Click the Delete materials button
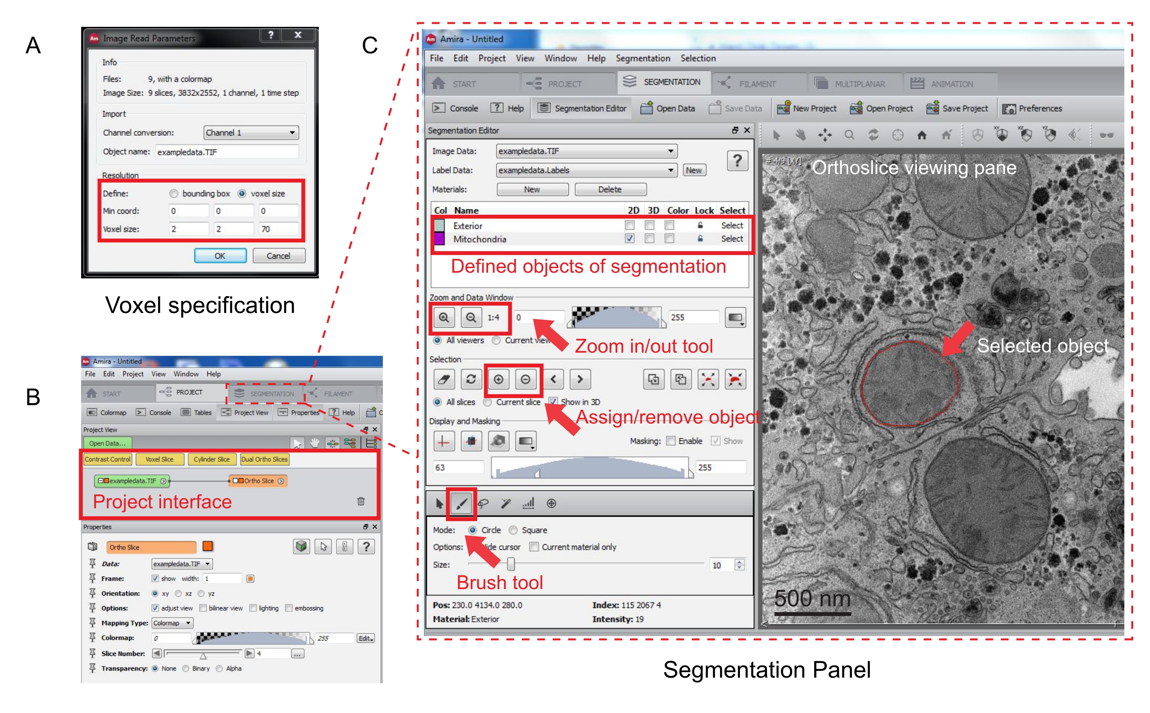This screenshot has height=713, width=1150. pos(610,189)
